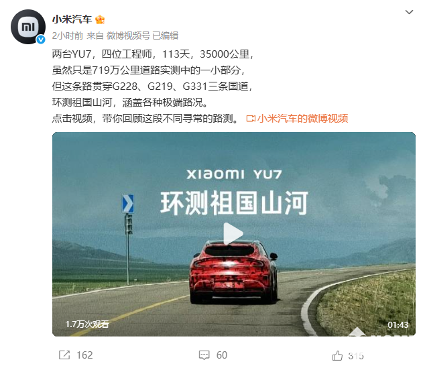The width and height of the screenshot is (423, 368).
Task: Play the video with center play button
Action: pyautogui.click(x=233, y=234)
